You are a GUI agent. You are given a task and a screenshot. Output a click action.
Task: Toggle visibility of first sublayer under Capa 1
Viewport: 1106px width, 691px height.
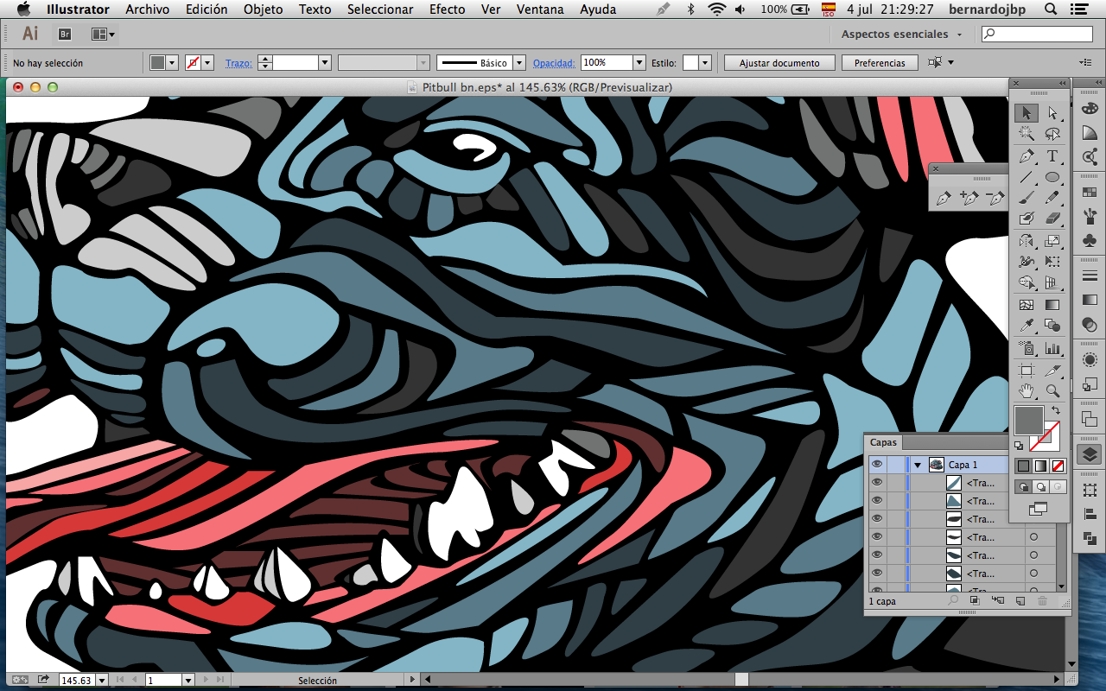(877, 483)
